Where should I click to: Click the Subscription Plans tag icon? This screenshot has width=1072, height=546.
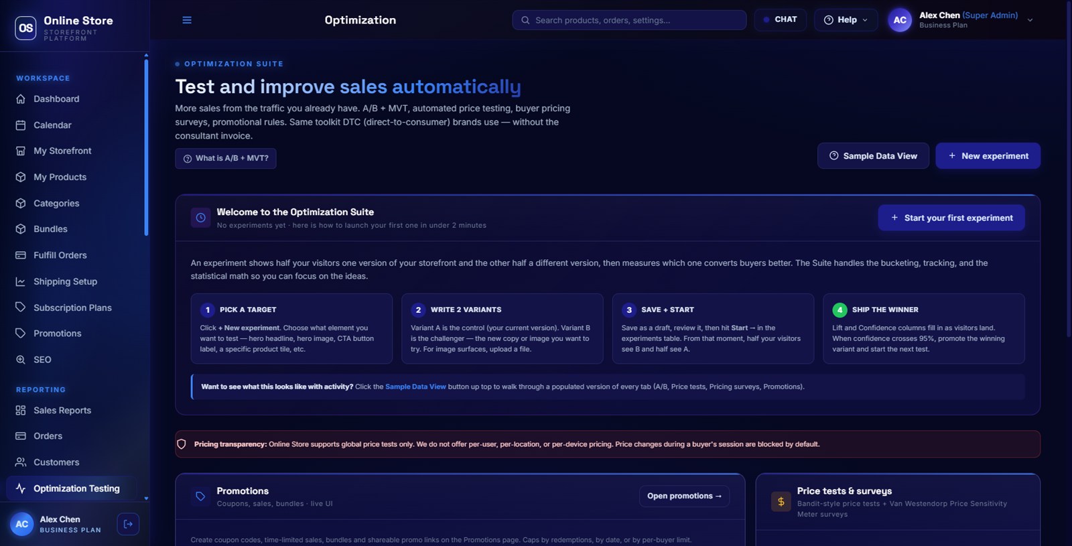click(x=21, y=308)
